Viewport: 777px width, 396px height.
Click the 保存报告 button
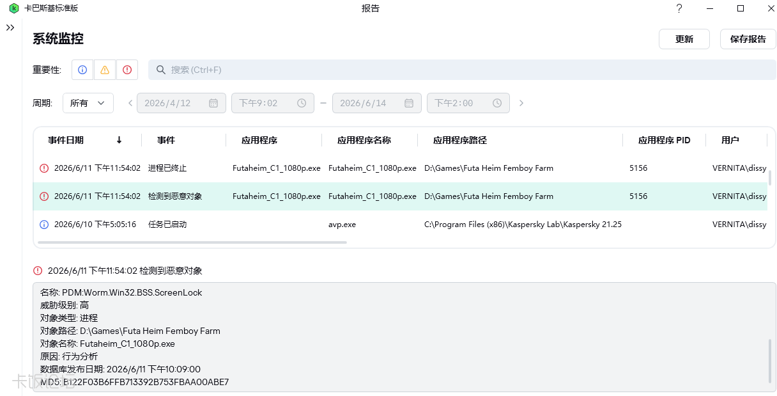point(748,39)
